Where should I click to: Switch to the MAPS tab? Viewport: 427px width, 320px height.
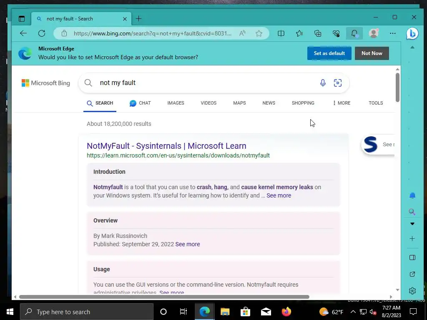239,103
